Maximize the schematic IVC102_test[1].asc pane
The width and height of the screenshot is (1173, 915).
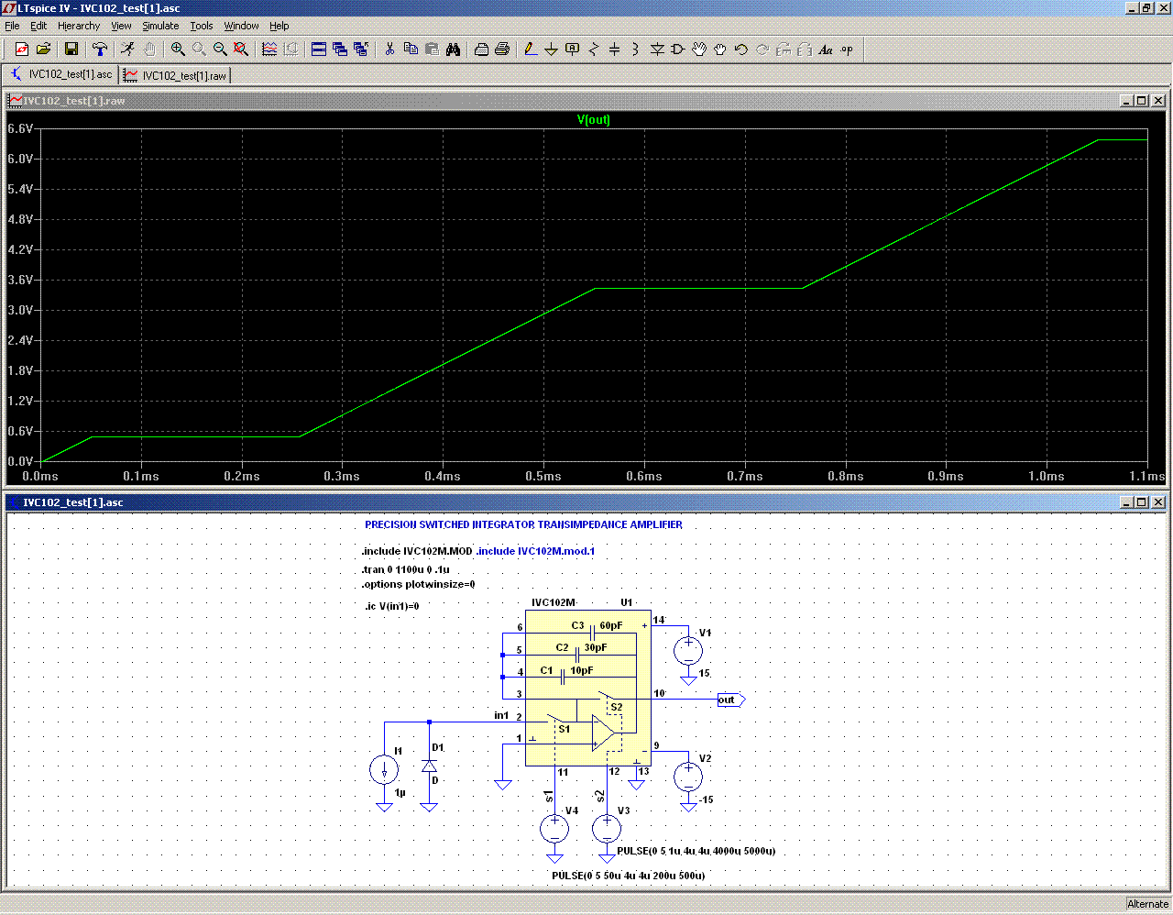coord(1142,502)
